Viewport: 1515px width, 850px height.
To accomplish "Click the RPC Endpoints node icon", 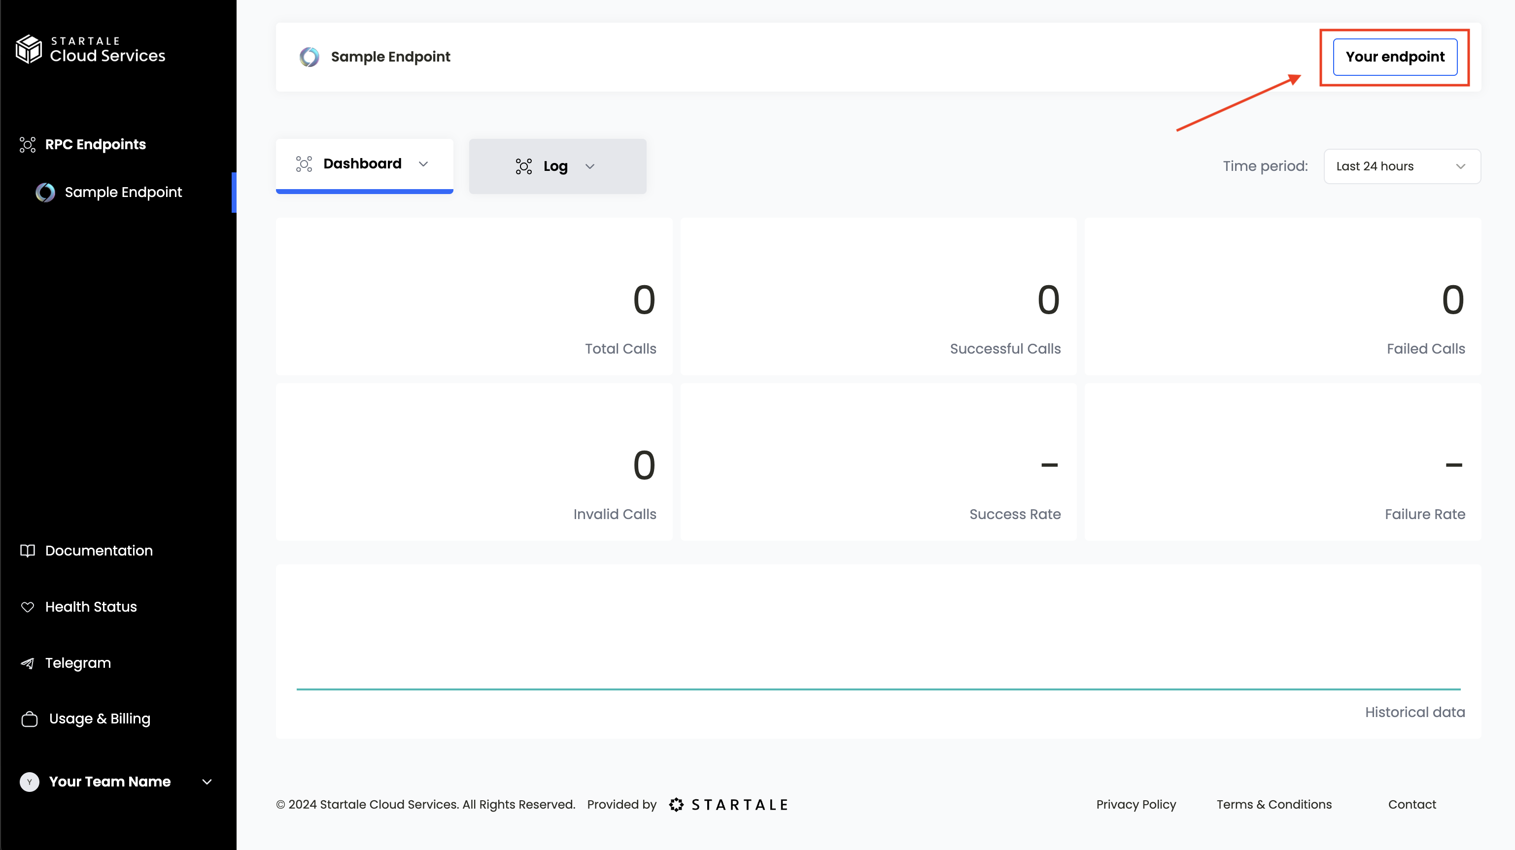I will point(28,145).
